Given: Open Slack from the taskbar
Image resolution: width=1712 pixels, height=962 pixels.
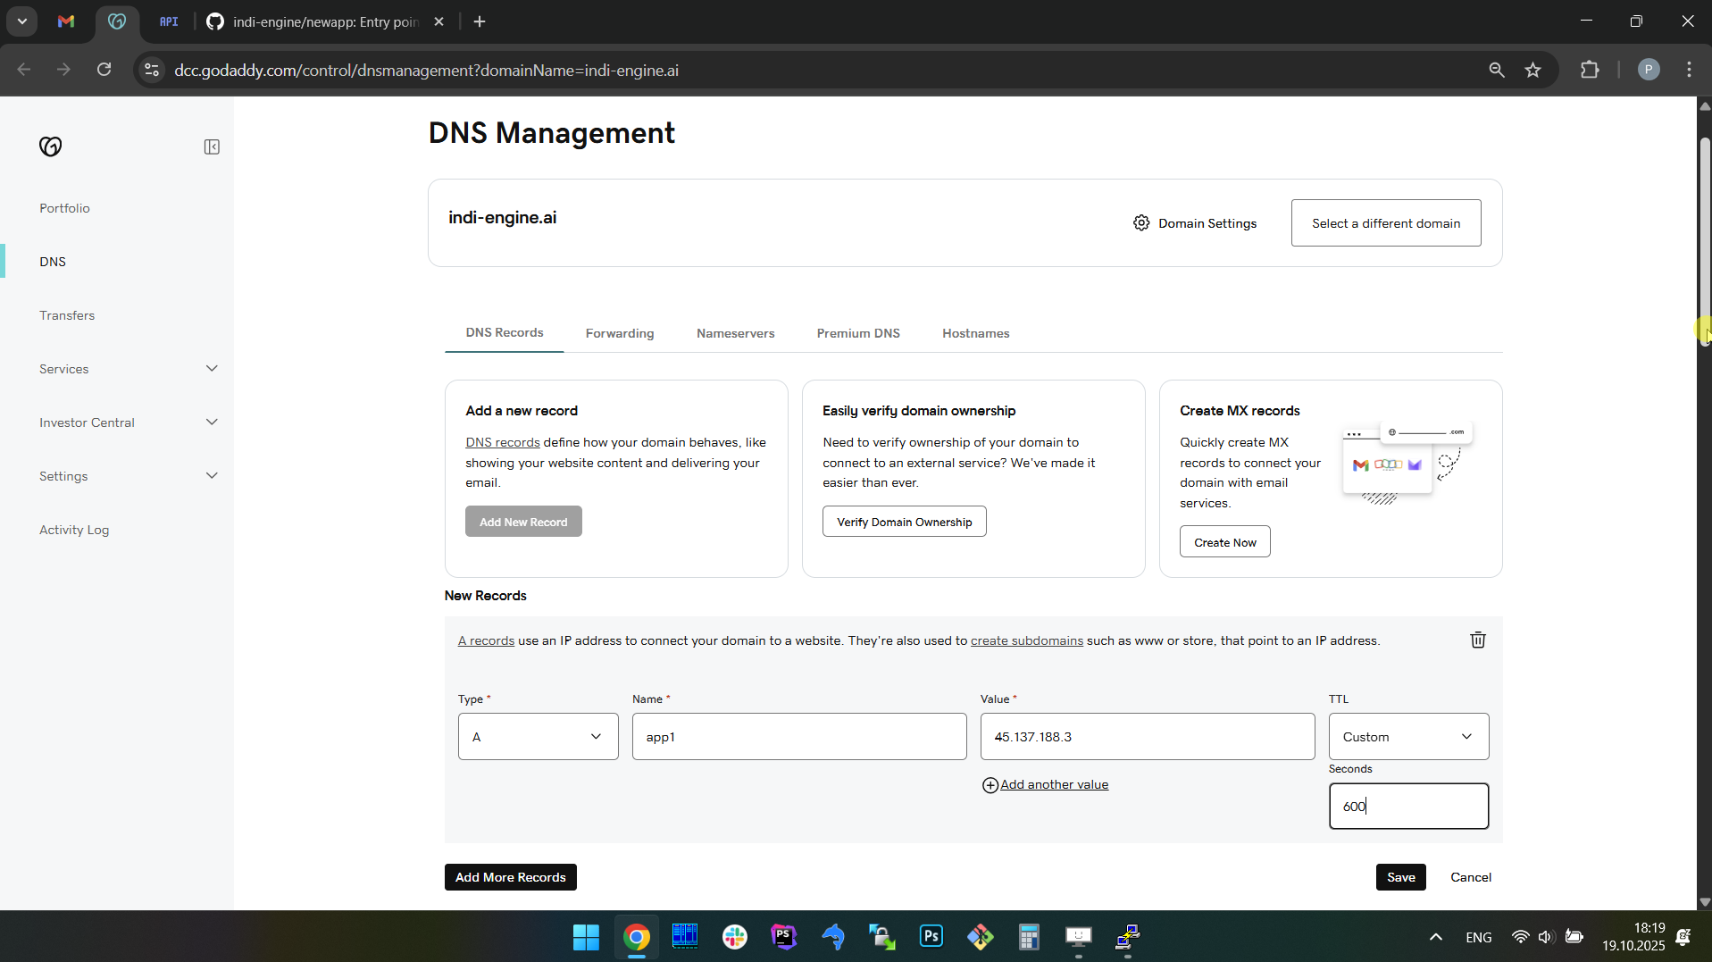Looking at the screenshot, I should coord(734,936).
